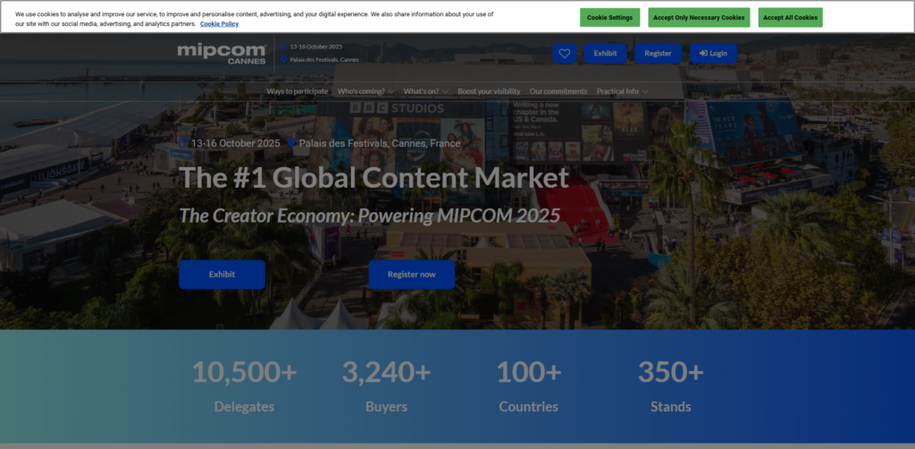This screenshot has height=449, width=915.
Task: Click the header Palais des Festivals, Cannes text
Action: tap(324, 60)
